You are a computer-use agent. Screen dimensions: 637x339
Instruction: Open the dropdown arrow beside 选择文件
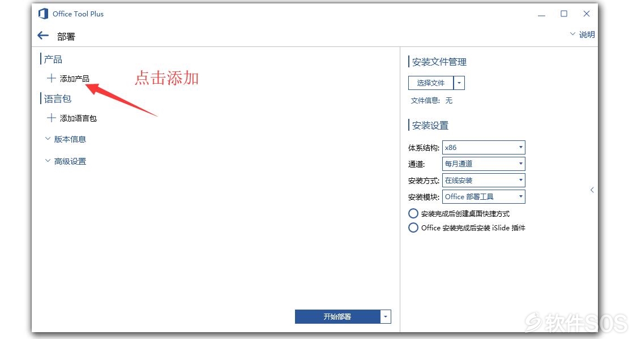click(x=459, y=83)
